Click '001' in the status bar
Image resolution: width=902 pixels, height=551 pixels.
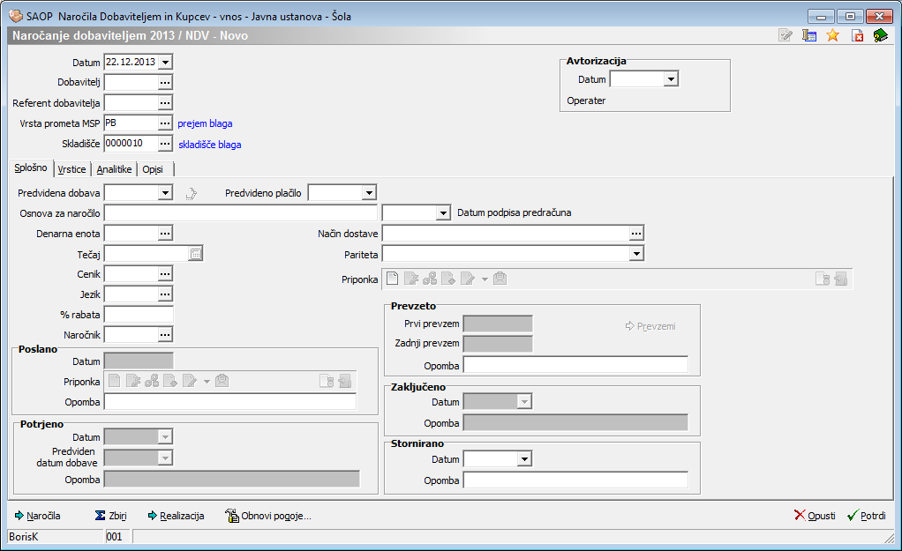pyautogui.click(x=115, y=537)
